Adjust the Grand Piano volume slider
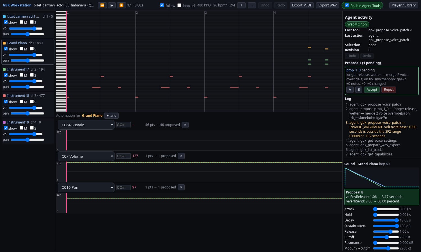The image size is (421, 252). tap(26, 55)
